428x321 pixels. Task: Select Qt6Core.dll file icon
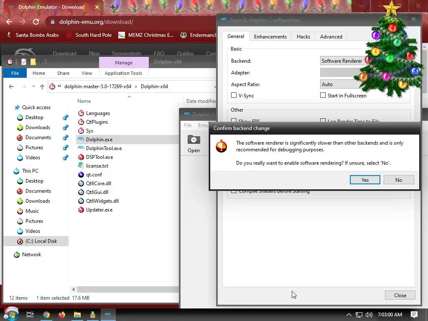81,183
